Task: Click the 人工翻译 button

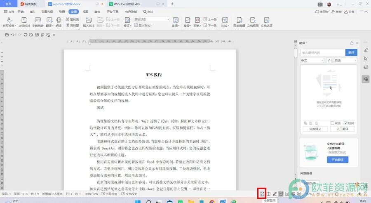Action: pos(343,129)
